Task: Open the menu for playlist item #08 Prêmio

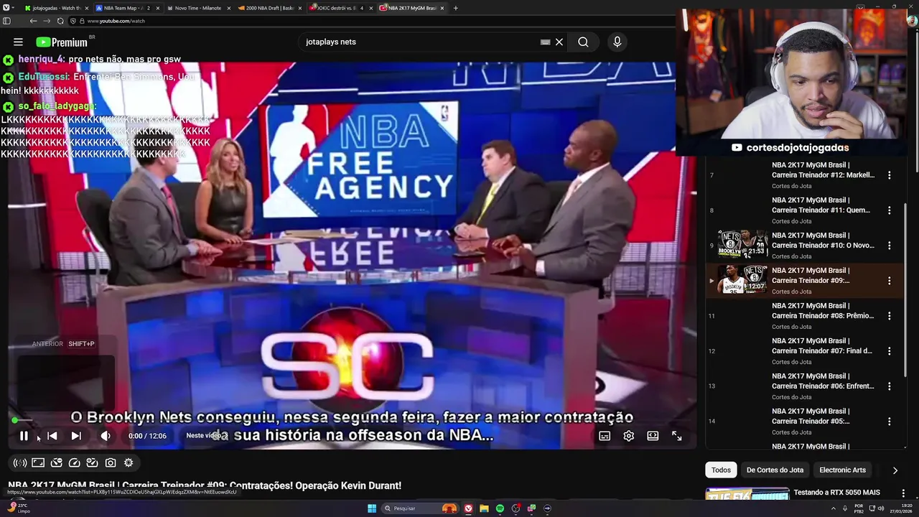Action: pyautogui.click(x=889, y=316)
